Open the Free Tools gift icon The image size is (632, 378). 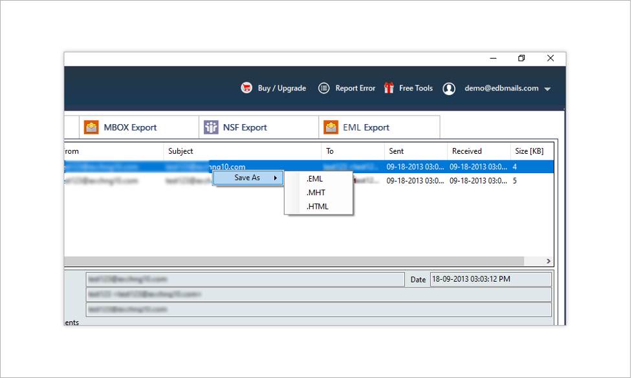tap(389, 88)
